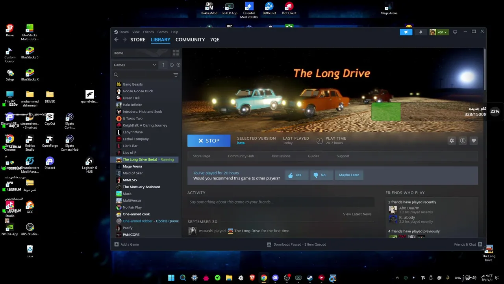504x284 pixels.
Task: Open the Guides link
Action: [313, 156]
